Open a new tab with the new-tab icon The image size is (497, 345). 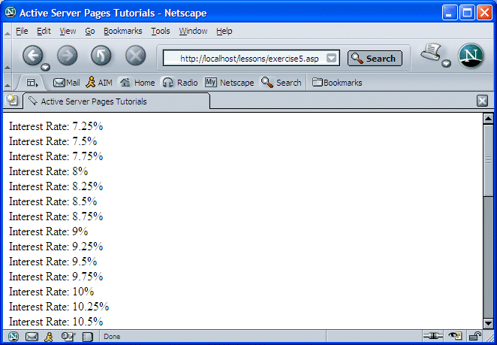(12, 100)
